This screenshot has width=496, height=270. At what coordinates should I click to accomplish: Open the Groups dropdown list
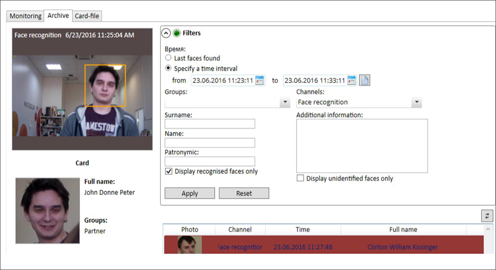coord(285,102)
